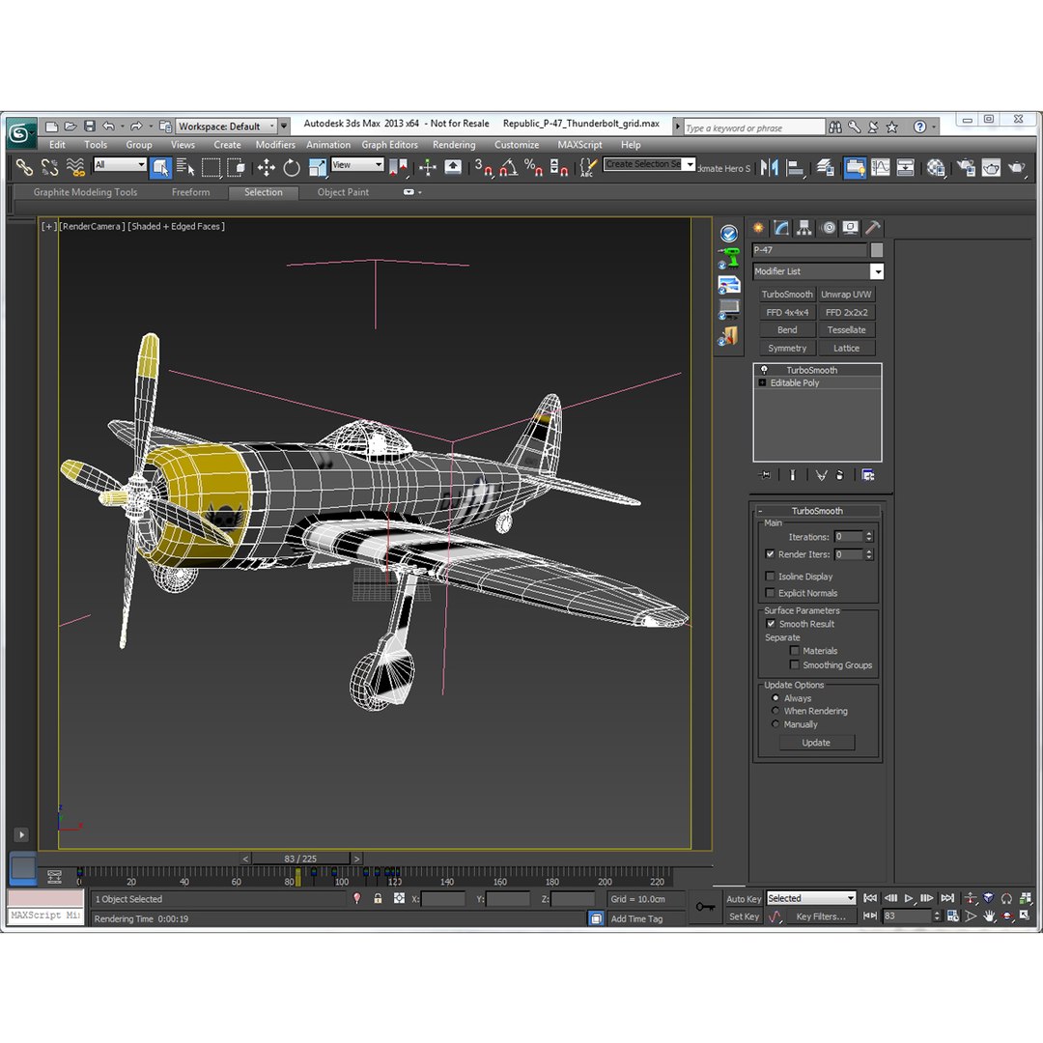
Task: Choose the Select and Rotate tool
Action: pyautogui.click(x=292, y=168)
